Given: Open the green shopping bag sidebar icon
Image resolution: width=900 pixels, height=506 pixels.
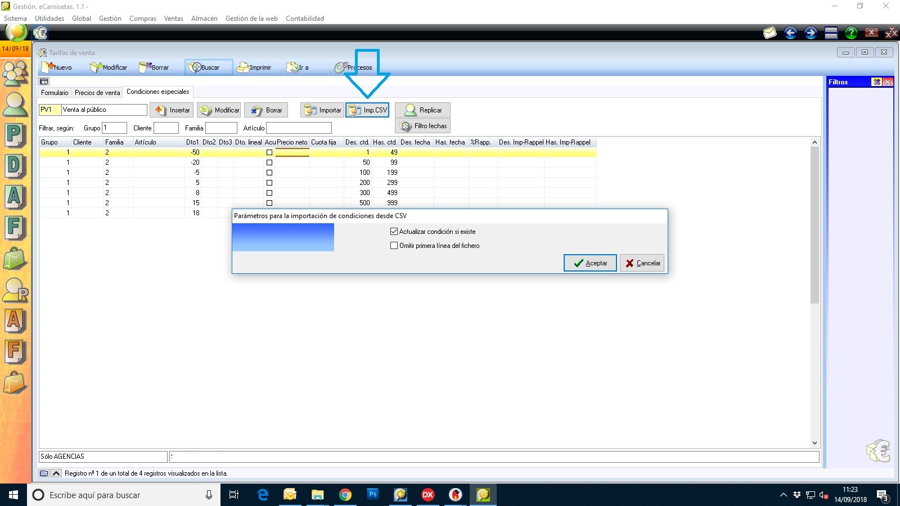Looking at the screenshot, I should pyautogui.click(x=15, y=259).
